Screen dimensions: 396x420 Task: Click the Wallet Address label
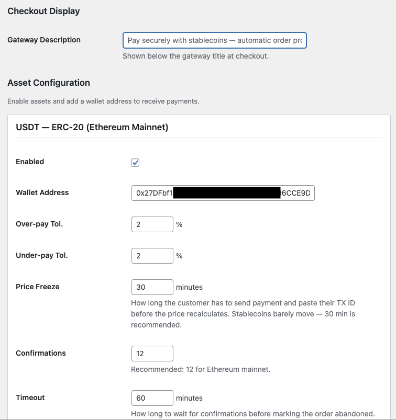42,192
